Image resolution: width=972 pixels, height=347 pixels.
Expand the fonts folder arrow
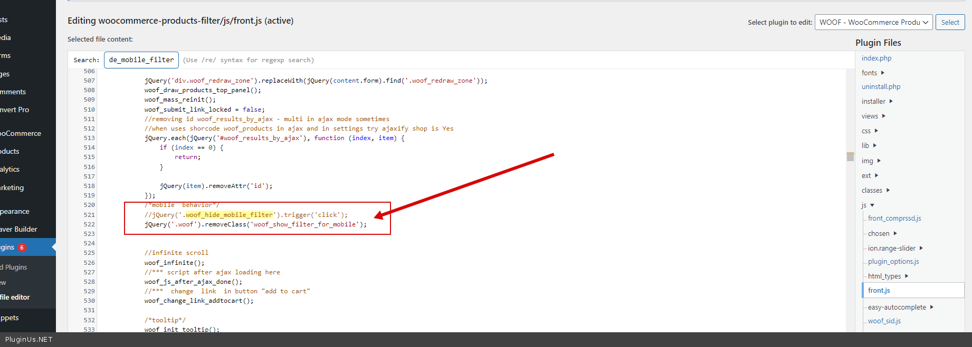882,73
